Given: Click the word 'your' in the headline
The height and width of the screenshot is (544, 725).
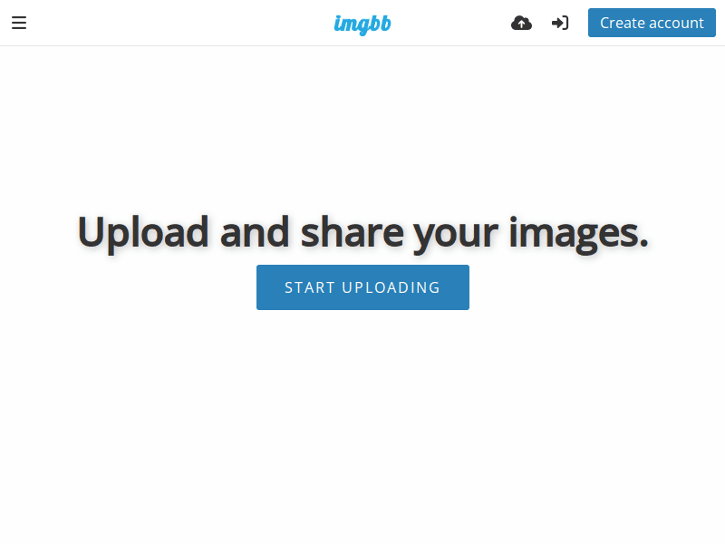Looking at the screenshot, I should tap(456, 236).
